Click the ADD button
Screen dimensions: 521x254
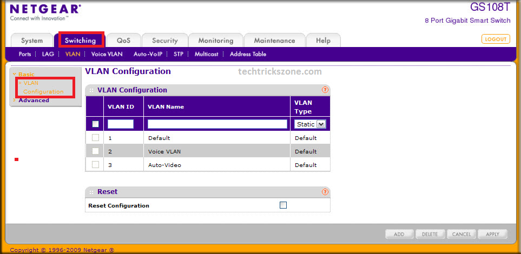click(x=399, y=234)
